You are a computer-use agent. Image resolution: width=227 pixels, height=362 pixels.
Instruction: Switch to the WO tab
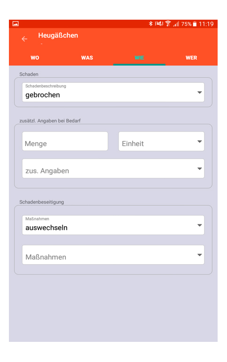(35, 58)
